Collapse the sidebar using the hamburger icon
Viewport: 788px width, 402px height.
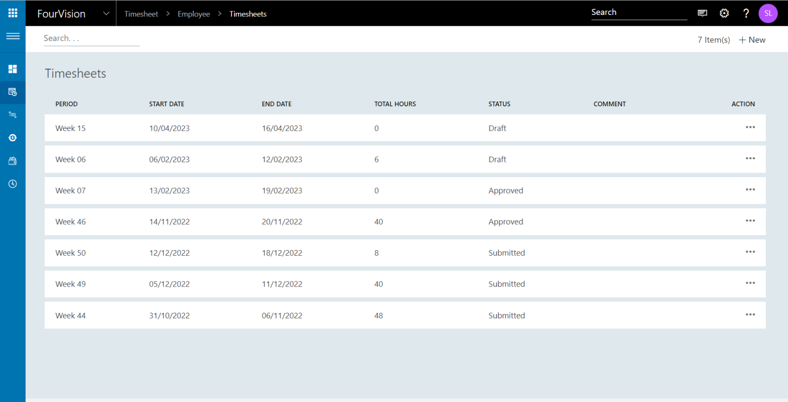pos(12,36)
